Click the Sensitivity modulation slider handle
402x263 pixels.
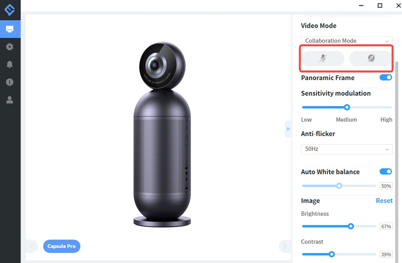347,107
